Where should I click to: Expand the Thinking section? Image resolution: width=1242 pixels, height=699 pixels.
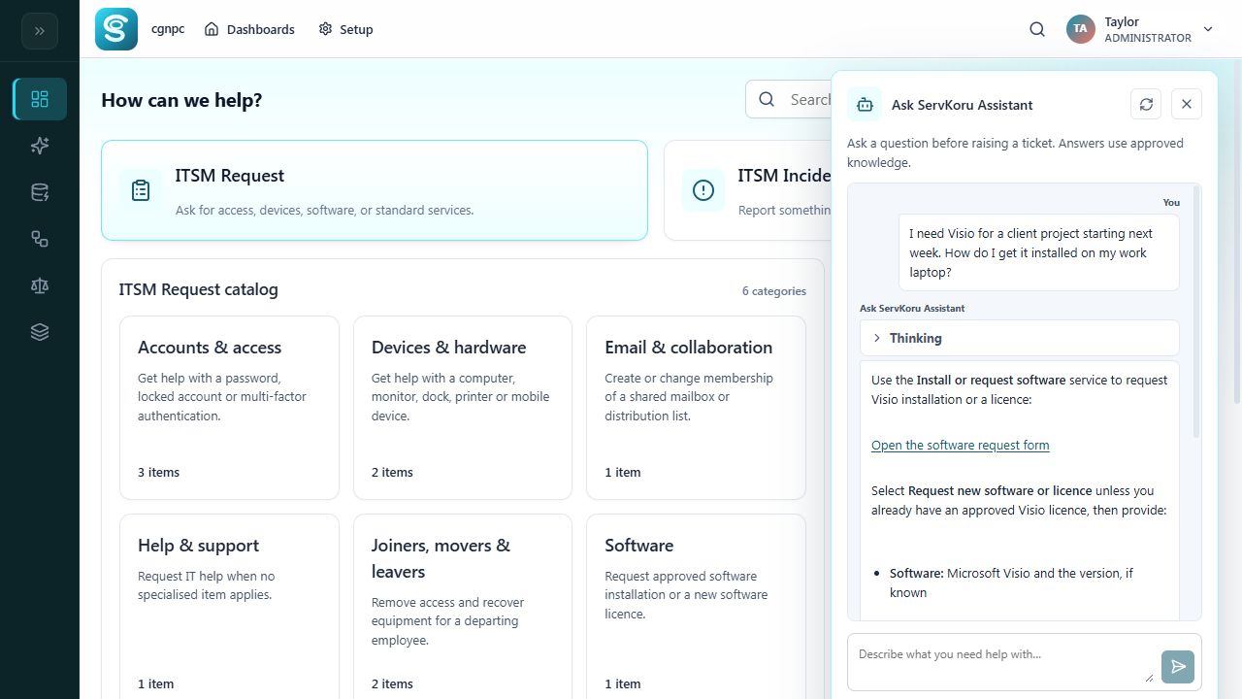tap(1020, 338)
